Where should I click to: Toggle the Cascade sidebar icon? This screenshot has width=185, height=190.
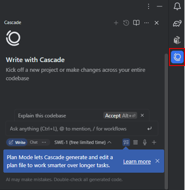point(177,57)
